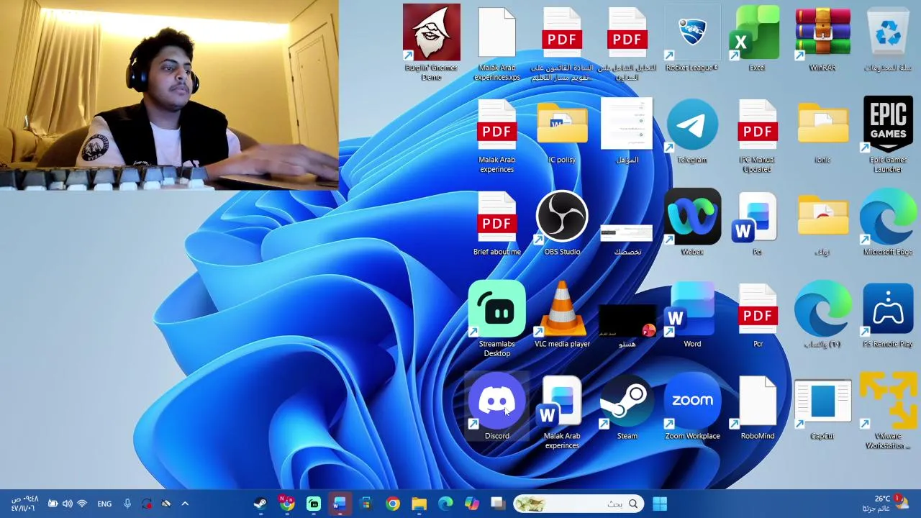Launch PS Remote Play

coord(888,316)
